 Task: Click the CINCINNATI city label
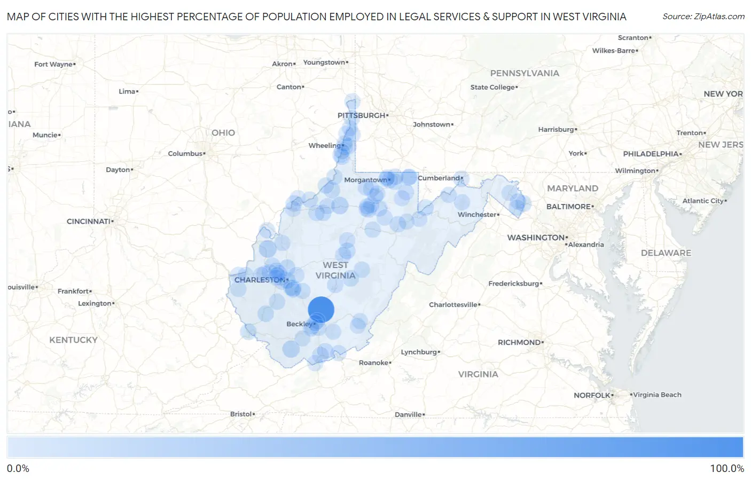[x=88, y=221]
